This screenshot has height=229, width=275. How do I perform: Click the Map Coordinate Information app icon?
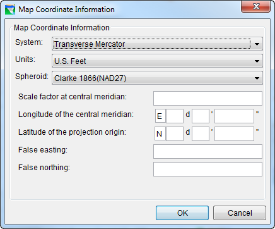point(10,9)
